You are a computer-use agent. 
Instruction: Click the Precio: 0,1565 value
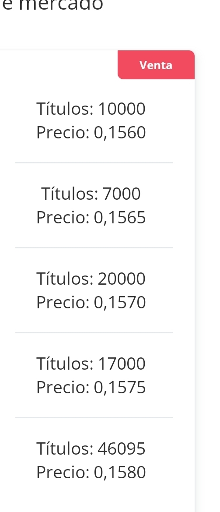(x=91, y=218)
